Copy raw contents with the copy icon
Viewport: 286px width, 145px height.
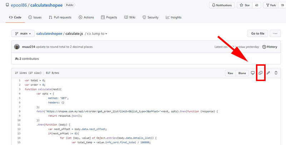[261, 73]
